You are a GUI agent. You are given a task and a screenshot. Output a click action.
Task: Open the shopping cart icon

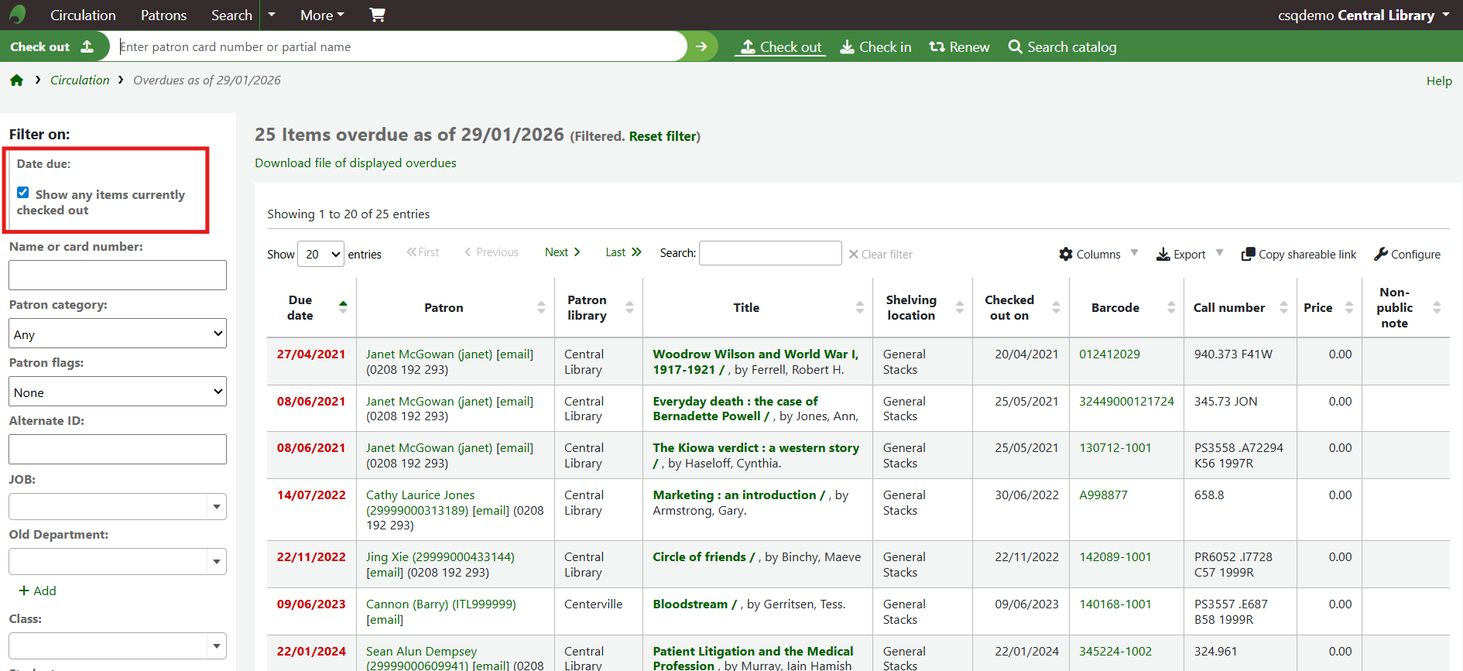[377, 15]
